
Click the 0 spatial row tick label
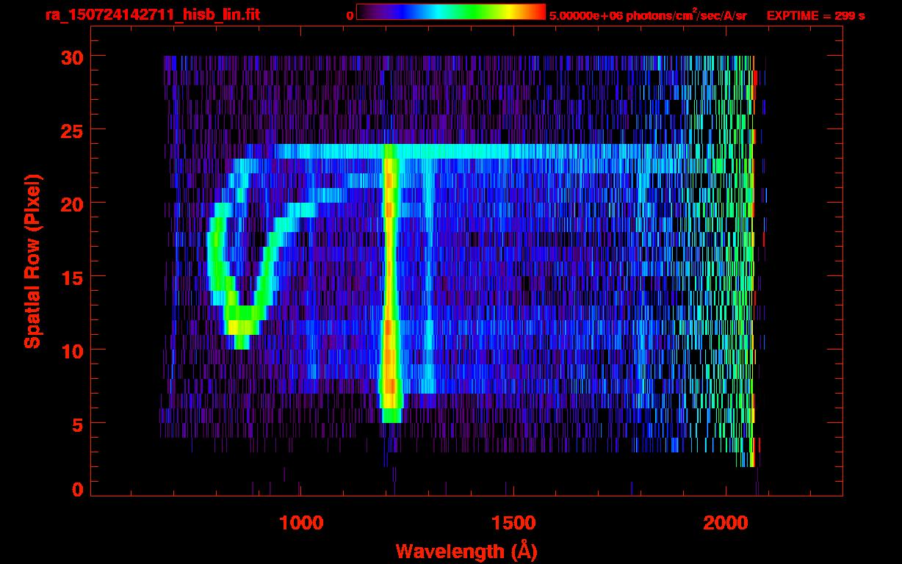click(x=77, y=490)
